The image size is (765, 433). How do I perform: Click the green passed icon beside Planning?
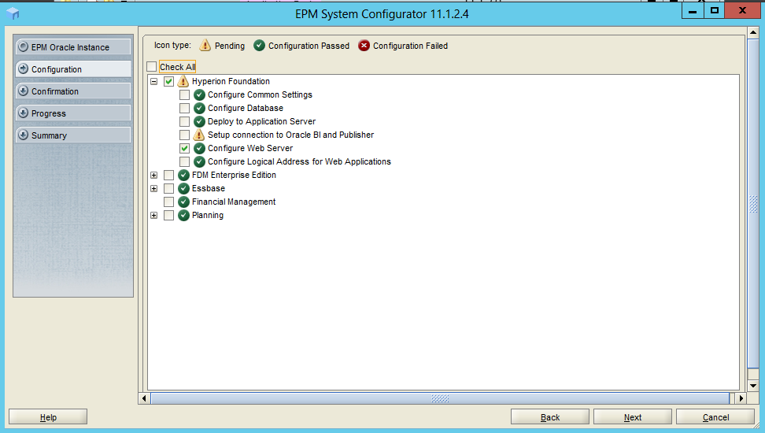pos(183,215)
